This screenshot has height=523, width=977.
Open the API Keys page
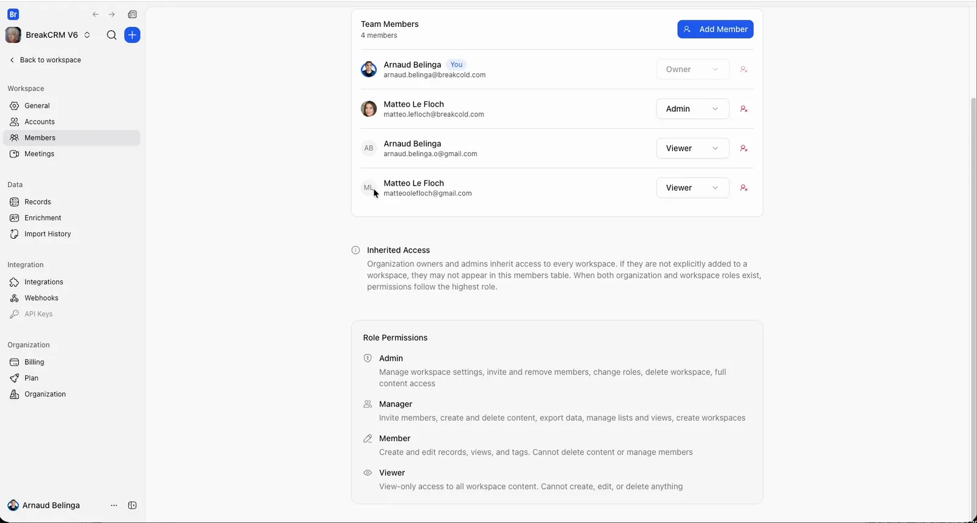[x=71, y=314]
